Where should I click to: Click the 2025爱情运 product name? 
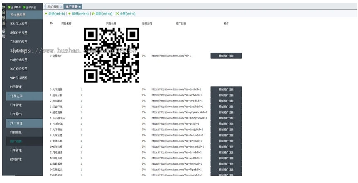[x=59, y=118]
